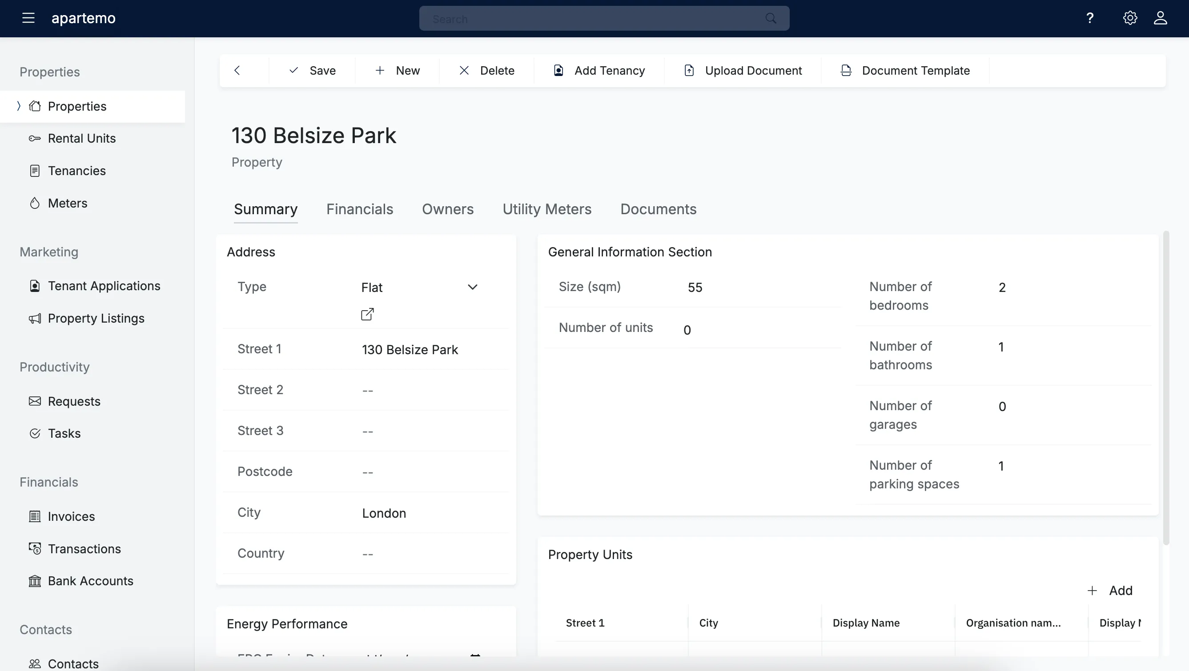Click the back arrow above the property name
This screenshot has height=671, width=1189.
237,70
